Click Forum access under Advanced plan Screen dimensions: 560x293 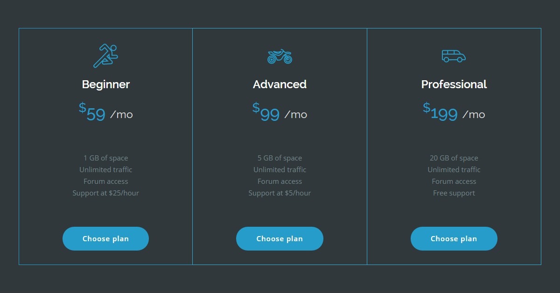coord(280,181)
